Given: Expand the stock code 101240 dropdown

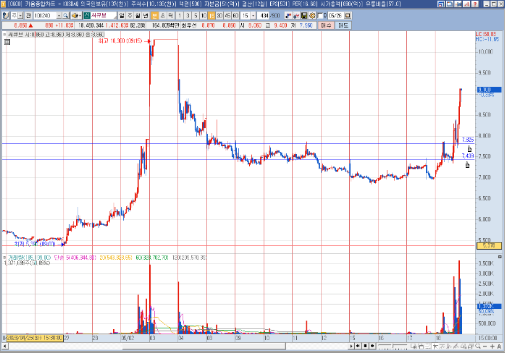Looking at the screenshot, I should pyautogui.click(x=59, y=15).
